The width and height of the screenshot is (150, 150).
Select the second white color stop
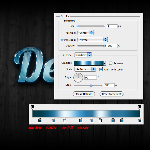(x=100, y=120)
